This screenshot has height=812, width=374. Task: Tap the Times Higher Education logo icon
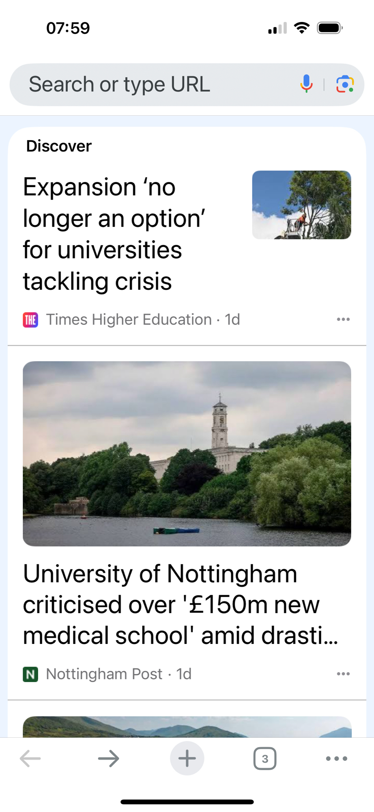(x=30, y=320)
